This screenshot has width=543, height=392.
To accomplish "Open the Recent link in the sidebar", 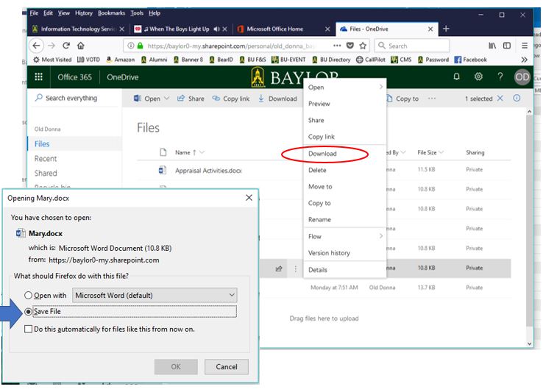I will [x=46, y=159].
